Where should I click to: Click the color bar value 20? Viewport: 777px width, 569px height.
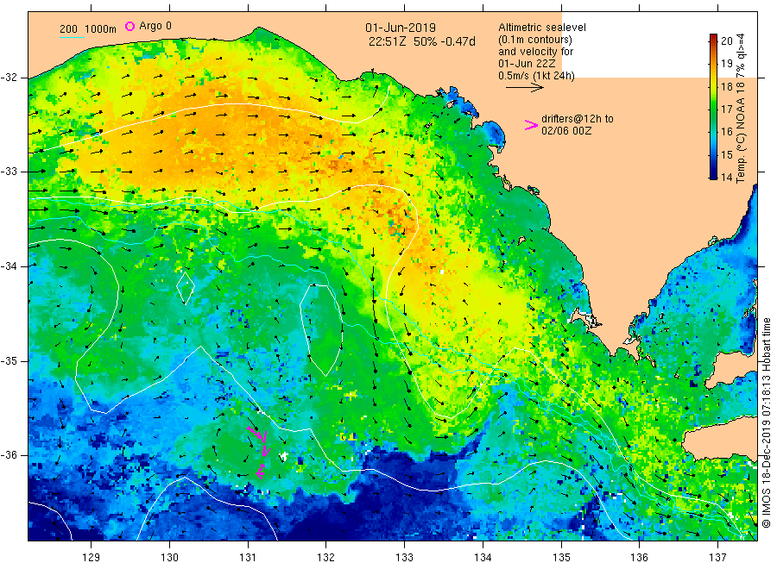pos(727,41)
